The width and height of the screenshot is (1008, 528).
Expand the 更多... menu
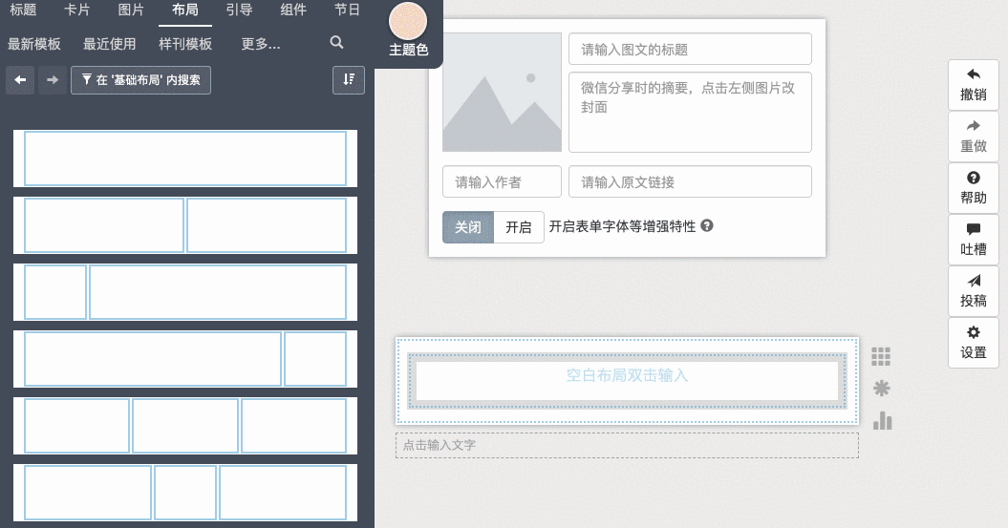pyautogui.click(x=260, y=44)
